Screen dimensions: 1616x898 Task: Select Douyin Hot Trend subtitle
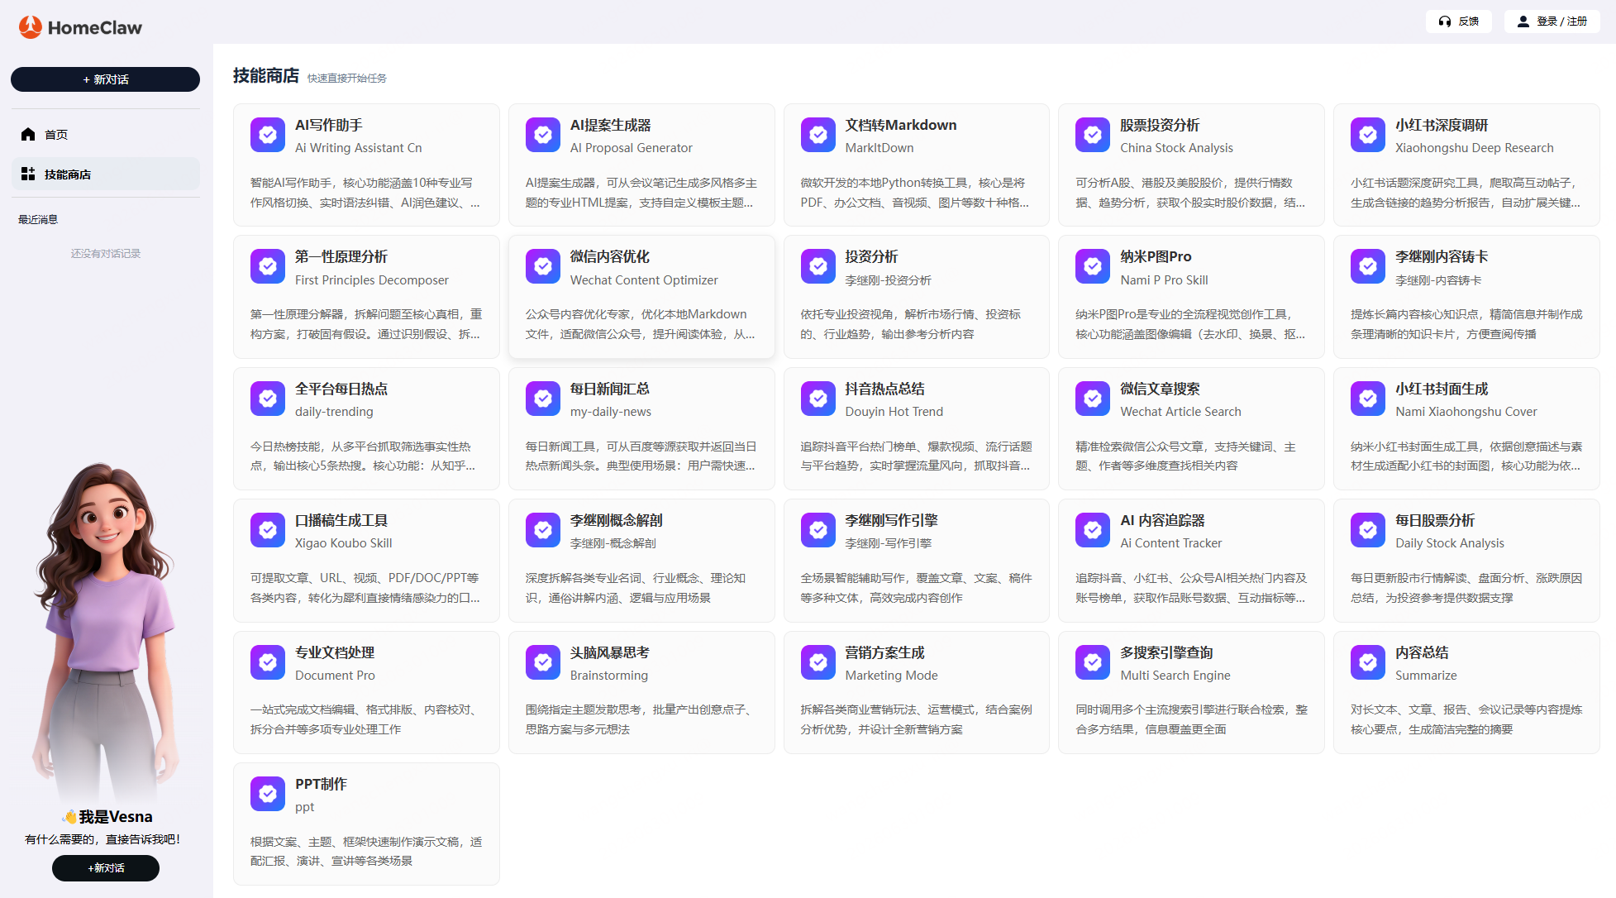pyautogui.click(x=894, y=412)
